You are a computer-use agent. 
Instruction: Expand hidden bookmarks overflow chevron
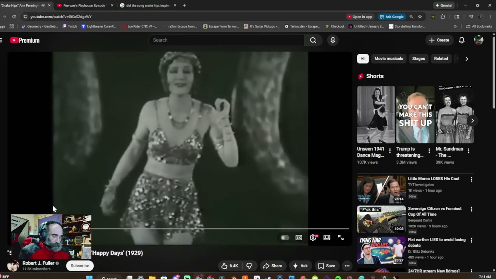[455, 26]
